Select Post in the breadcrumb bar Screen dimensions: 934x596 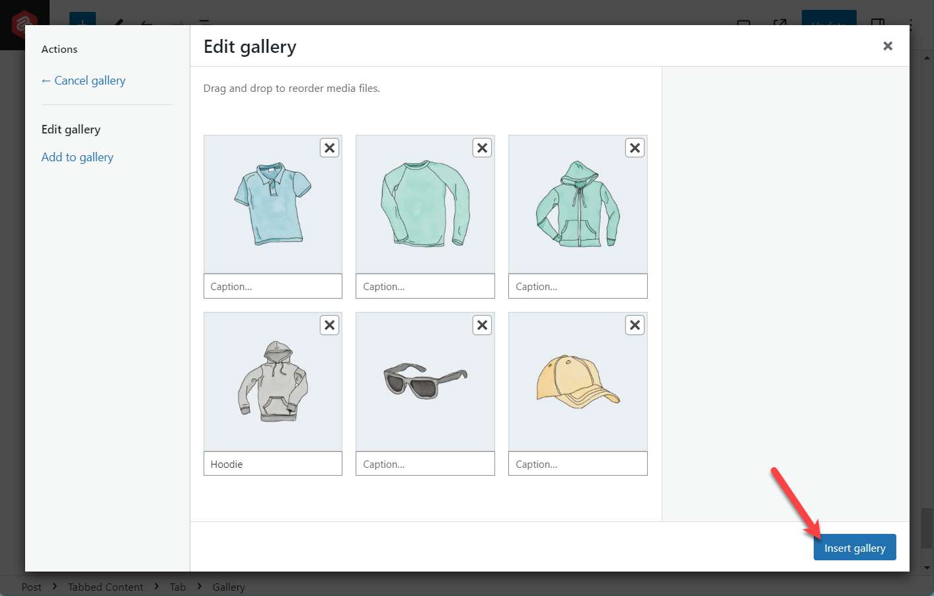[31, 587]
